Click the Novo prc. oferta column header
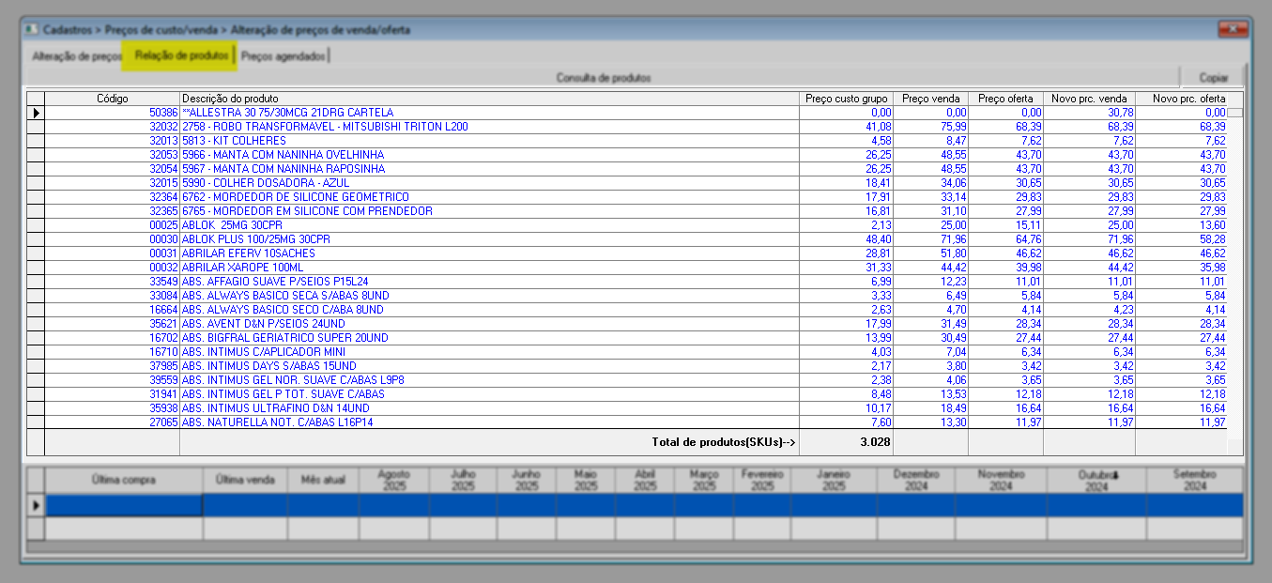 pyautogui.click(x=1188, y=99)
